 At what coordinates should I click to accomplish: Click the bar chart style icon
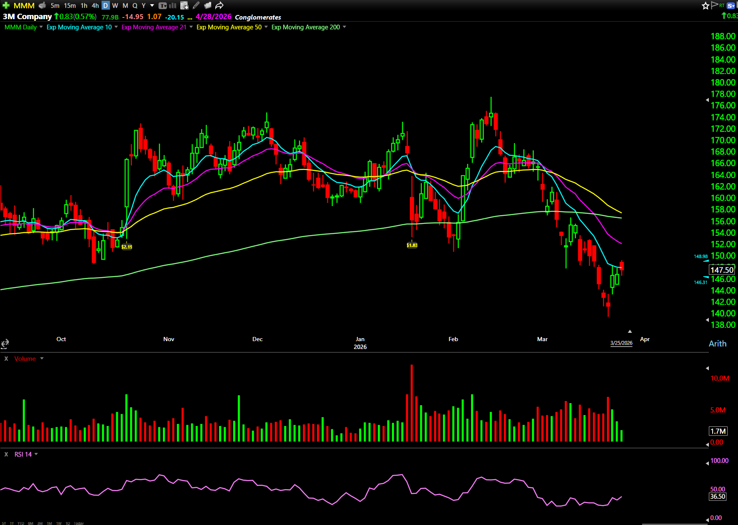coord(172,5)
